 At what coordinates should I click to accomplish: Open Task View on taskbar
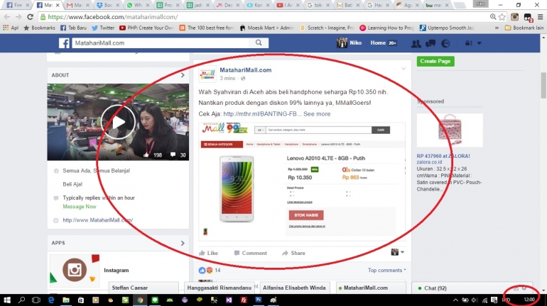36,300
